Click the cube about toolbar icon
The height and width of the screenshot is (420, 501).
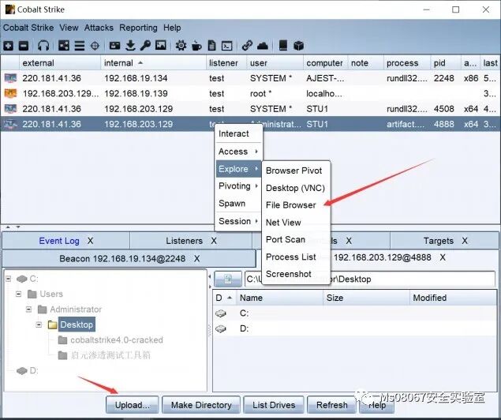(298, 45)
